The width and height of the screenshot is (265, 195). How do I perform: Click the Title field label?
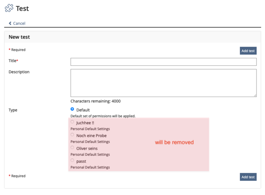pyautogui.click(x=13, y=60)
